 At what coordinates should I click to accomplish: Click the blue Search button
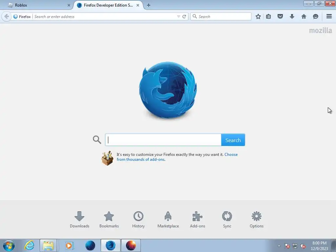tap(233, 140)
